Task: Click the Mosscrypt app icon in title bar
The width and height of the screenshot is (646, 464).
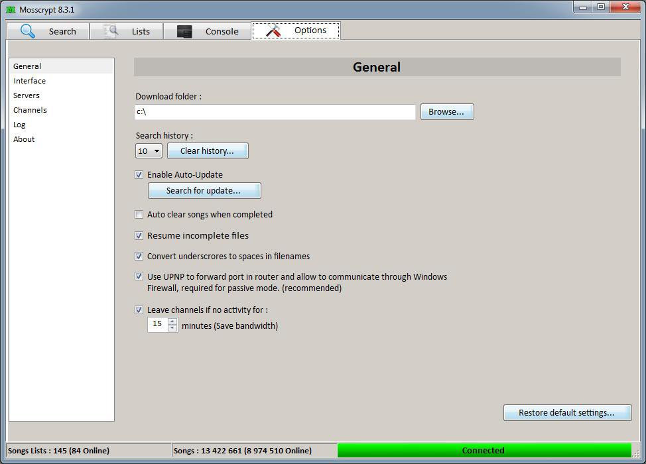Action: click(x=11, y=9)
